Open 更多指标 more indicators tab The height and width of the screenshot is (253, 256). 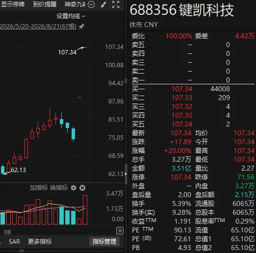coord(40,242)
